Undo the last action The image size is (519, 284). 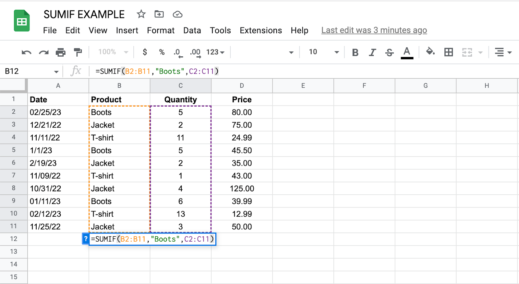coord(26,52)
